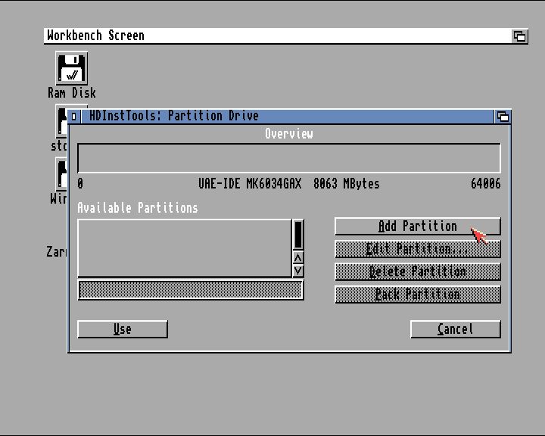
Task: Cancel the partition dialog
Action: [x=455, y=329]
